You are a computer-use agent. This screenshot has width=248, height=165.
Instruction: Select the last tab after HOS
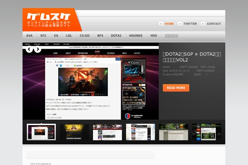[x=172, y=36]
